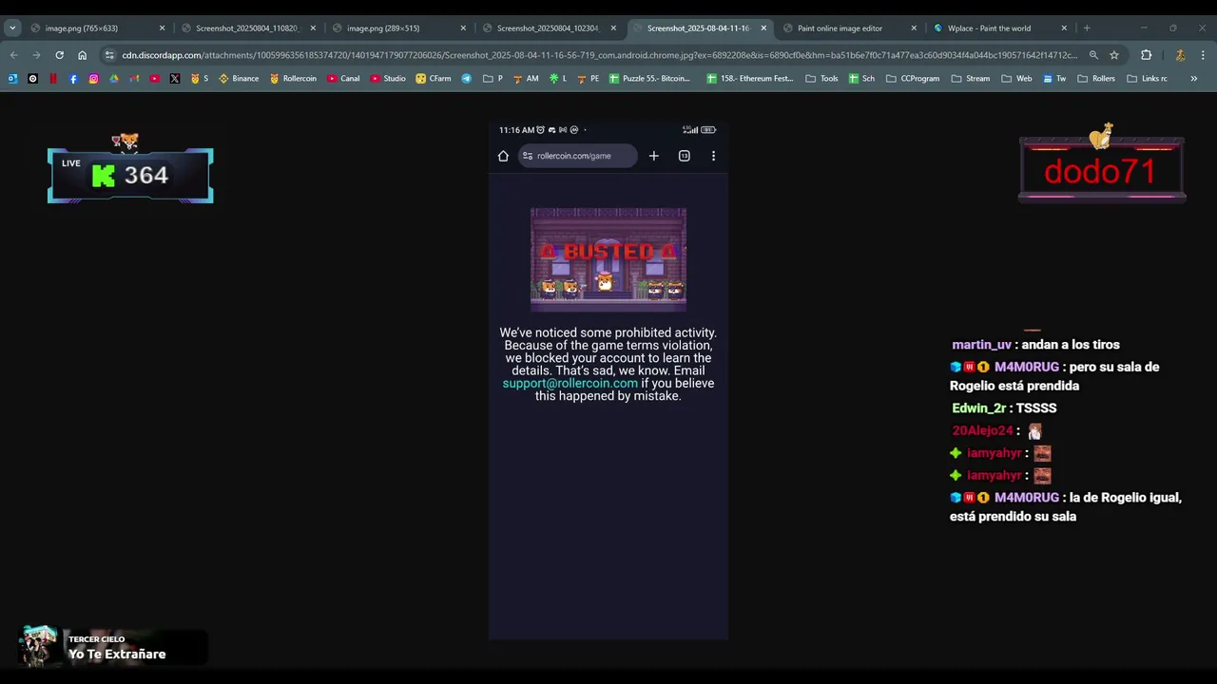
Task: Open the browser profile avatar icon
Action: (1180, 55)
